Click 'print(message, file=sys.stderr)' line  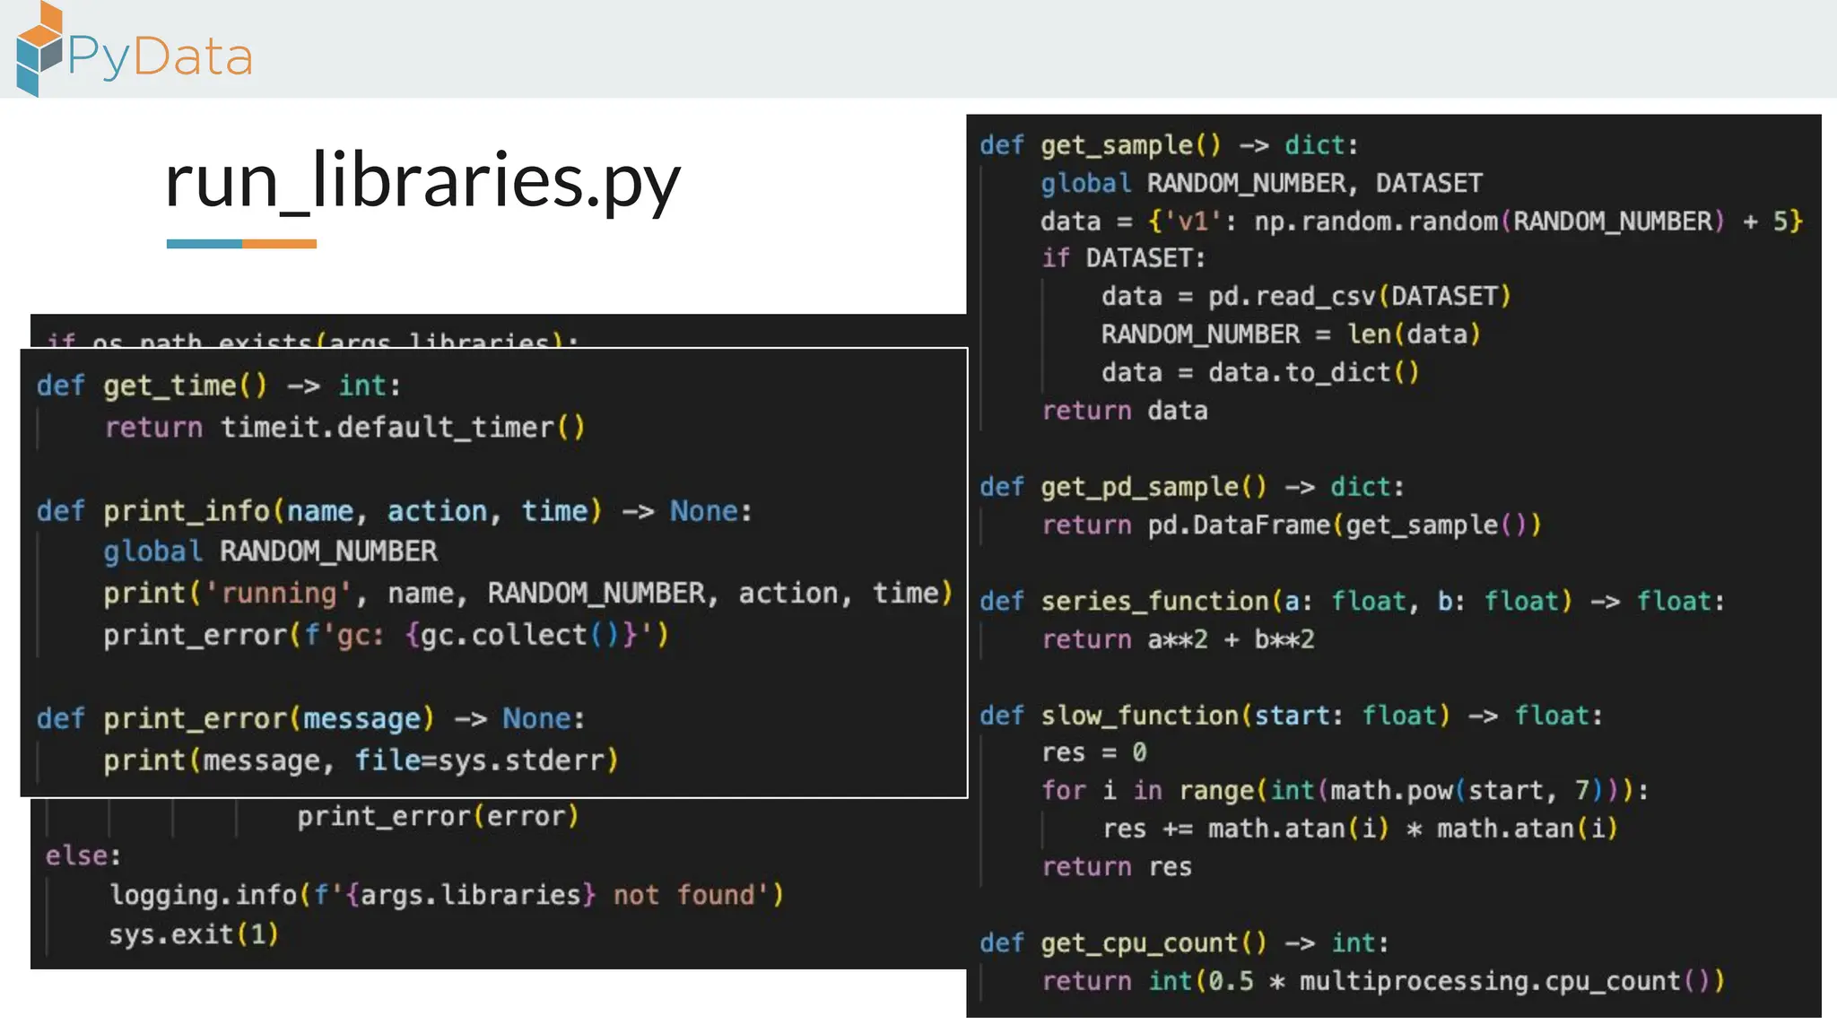[x=361, y=760]
